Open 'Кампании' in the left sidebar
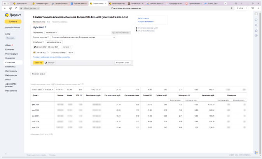Viewport: 262px width, 159px height. (x=10, y=49)
